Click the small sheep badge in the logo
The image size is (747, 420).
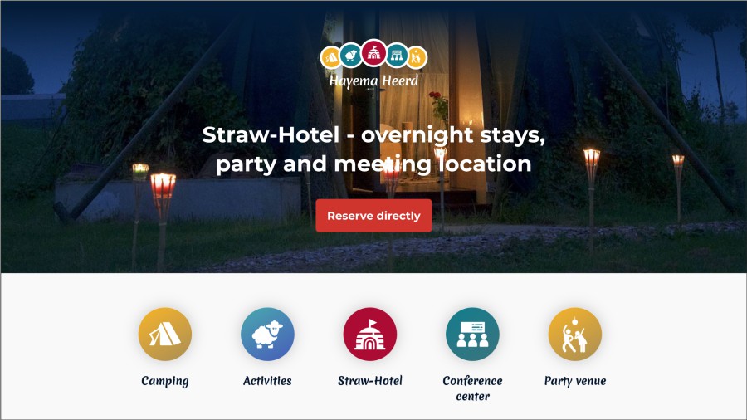click(x=351, y=56)
